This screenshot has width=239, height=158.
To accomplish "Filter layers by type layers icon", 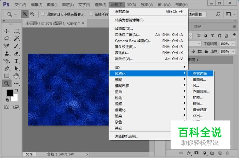I will pos(213,36).
